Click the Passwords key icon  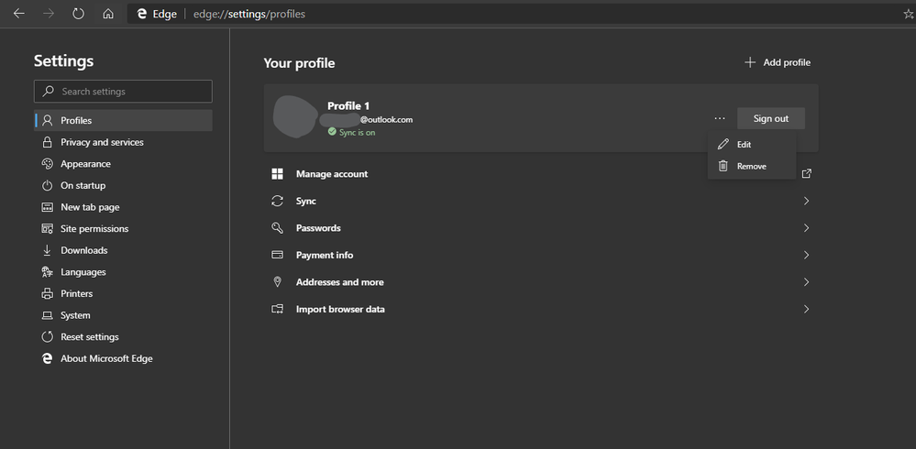click(278, 228)
